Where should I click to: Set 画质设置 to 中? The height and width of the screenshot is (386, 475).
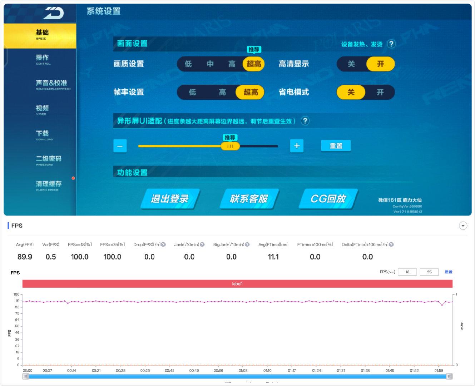point(210,64)
